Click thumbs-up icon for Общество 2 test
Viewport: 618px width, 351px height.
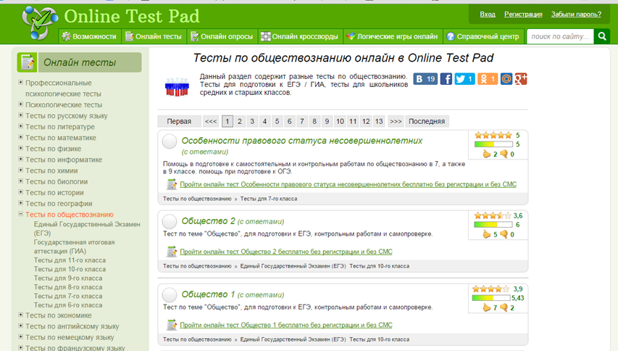click(487, 234)
